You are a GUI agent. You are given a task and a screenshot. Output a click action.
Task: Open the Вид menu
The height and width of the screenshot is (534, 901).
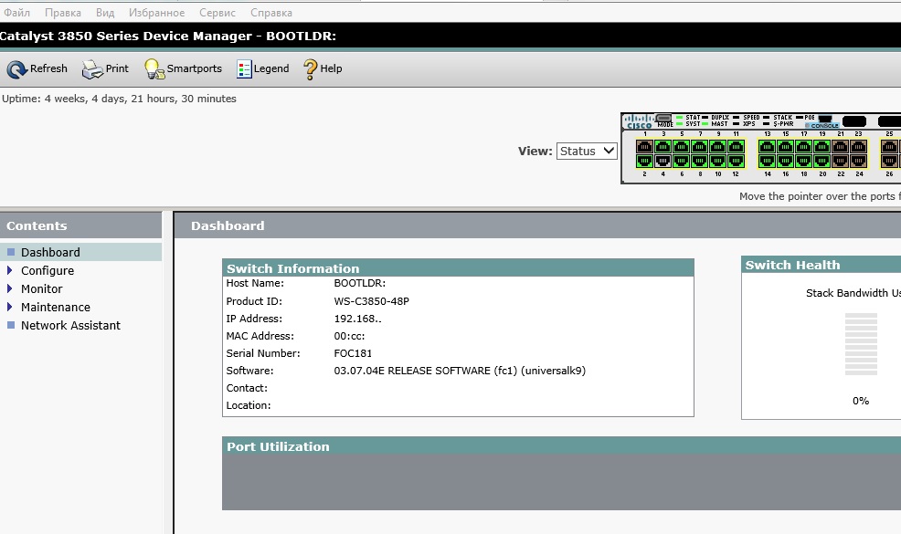click(105, 13)
